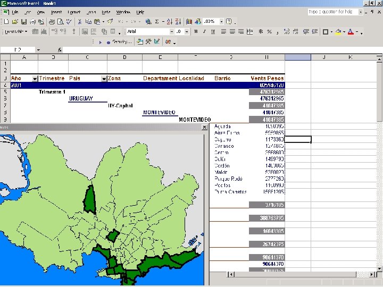Open the Pais field filter dropdown
The width and height of the screenshot is (383, 287).
coord(104,79)
